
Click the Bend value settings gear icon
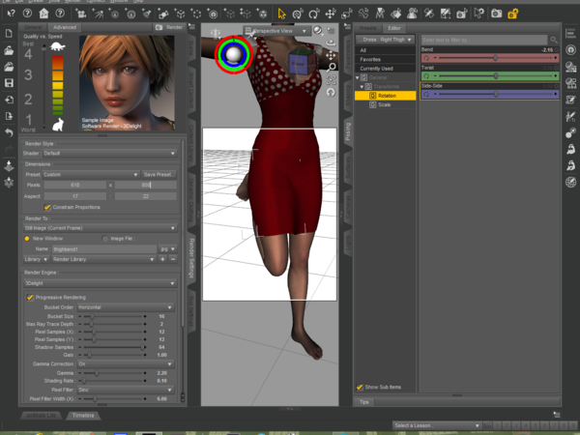pos(557,49)
